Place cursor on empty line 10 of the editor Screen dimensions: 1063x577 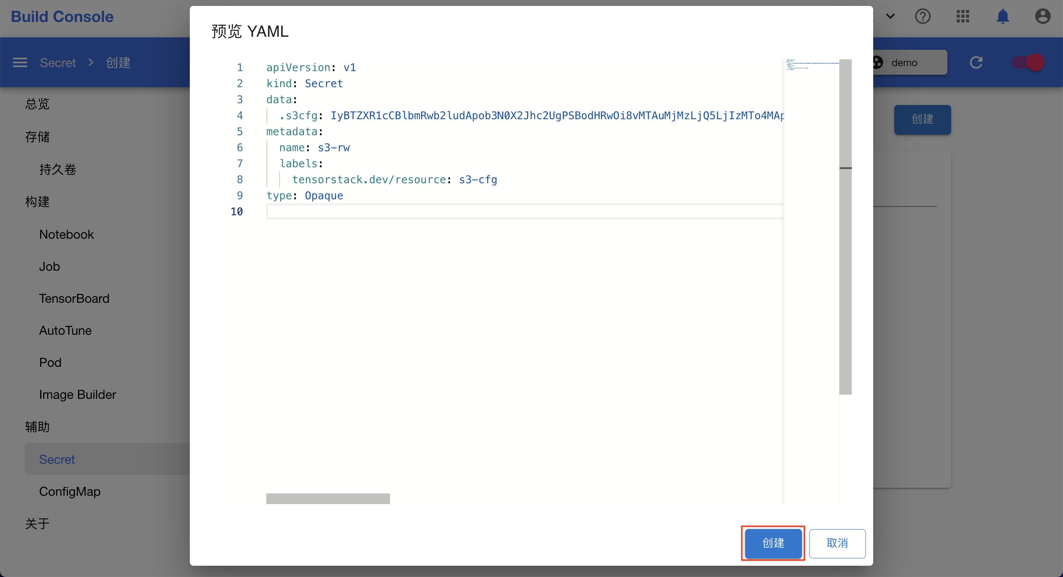[525, 212]
